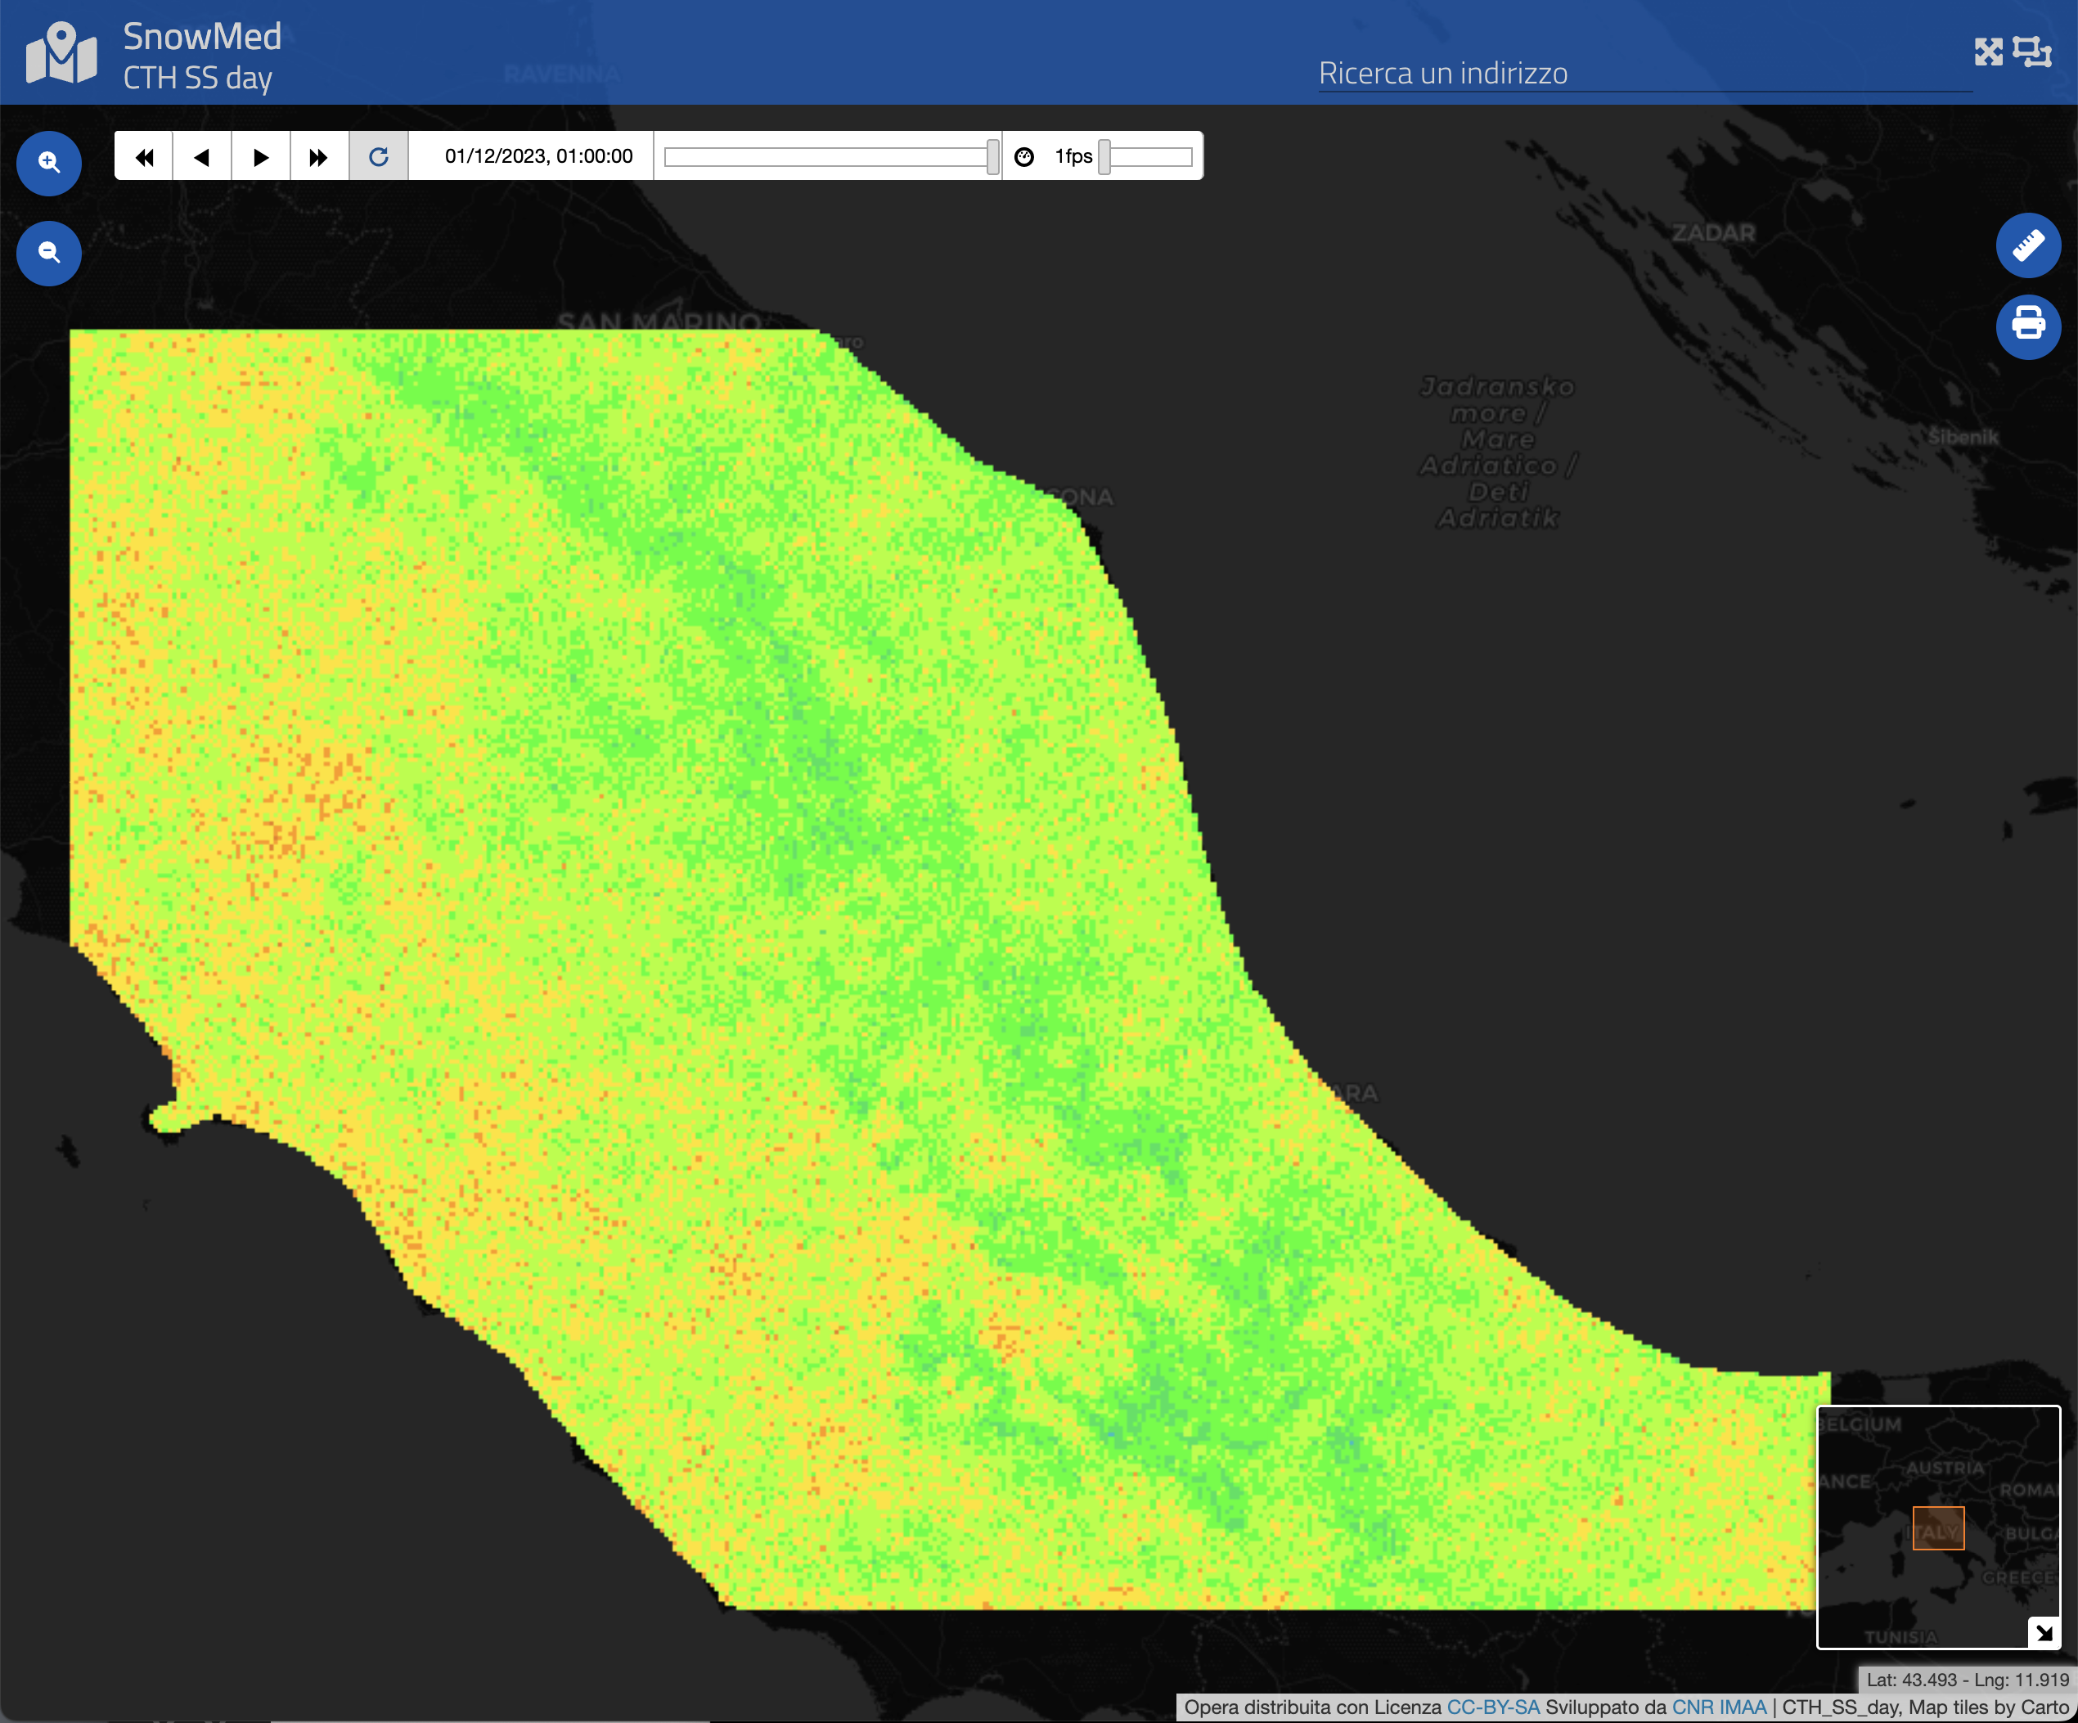2078x1723 pixels.
Task: Play the time animation
Action: click(x=260, y=156)
